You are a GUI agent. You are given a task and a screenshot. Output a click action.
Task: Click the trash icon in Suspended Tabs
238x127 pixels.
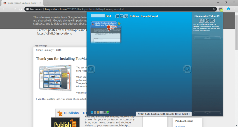point(201,21)
